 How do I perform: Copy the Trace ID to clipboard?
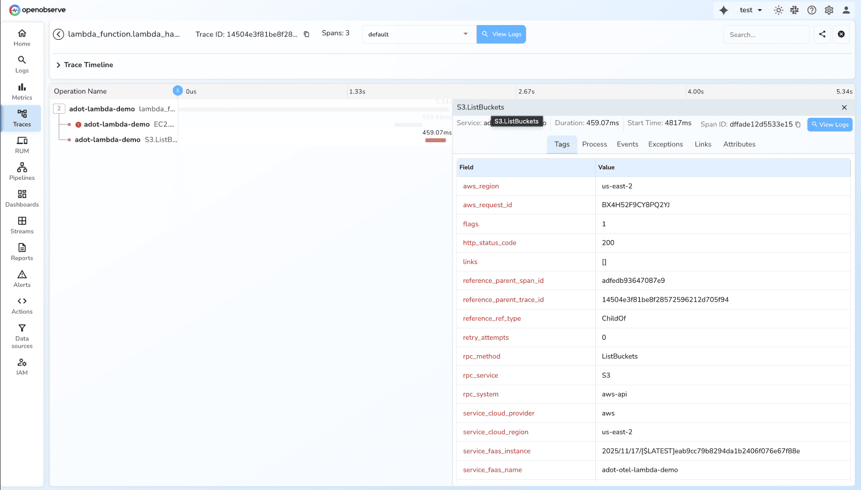click(x=306, y=34)
